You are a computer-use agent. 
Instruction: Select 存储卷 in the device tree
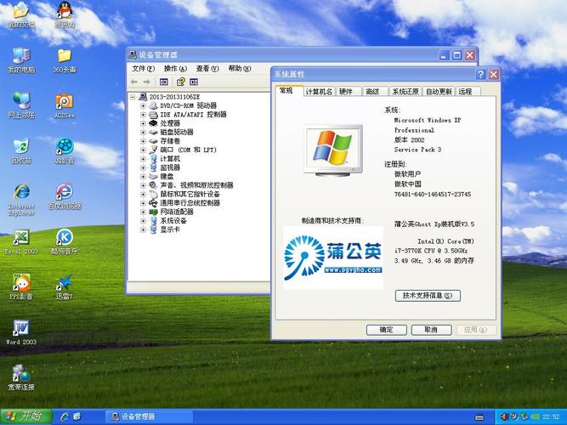[170, 141]
